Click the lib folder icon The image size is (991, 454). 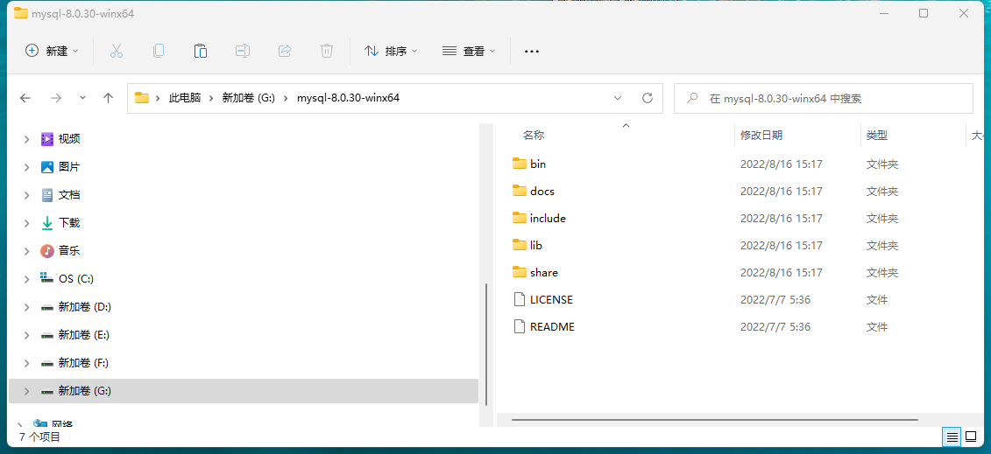[x=520, y=245]
